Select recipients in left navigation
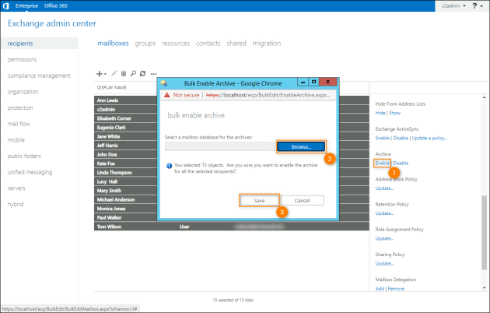490x313 pixels. 40,44
